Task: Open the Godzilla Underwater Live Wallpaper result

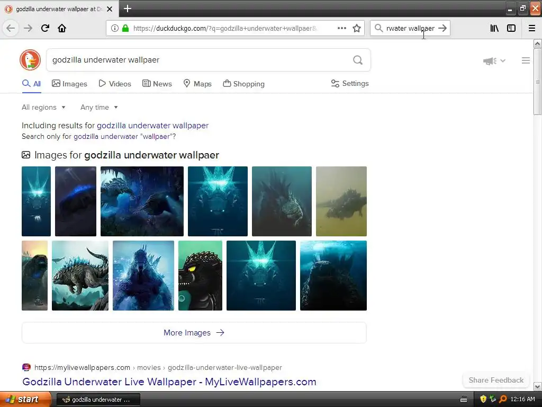Action: click(169, 382)
